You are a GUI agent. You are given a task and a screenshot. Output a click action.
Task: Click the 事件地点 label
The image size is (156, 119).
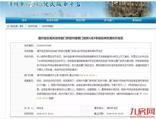99,108
